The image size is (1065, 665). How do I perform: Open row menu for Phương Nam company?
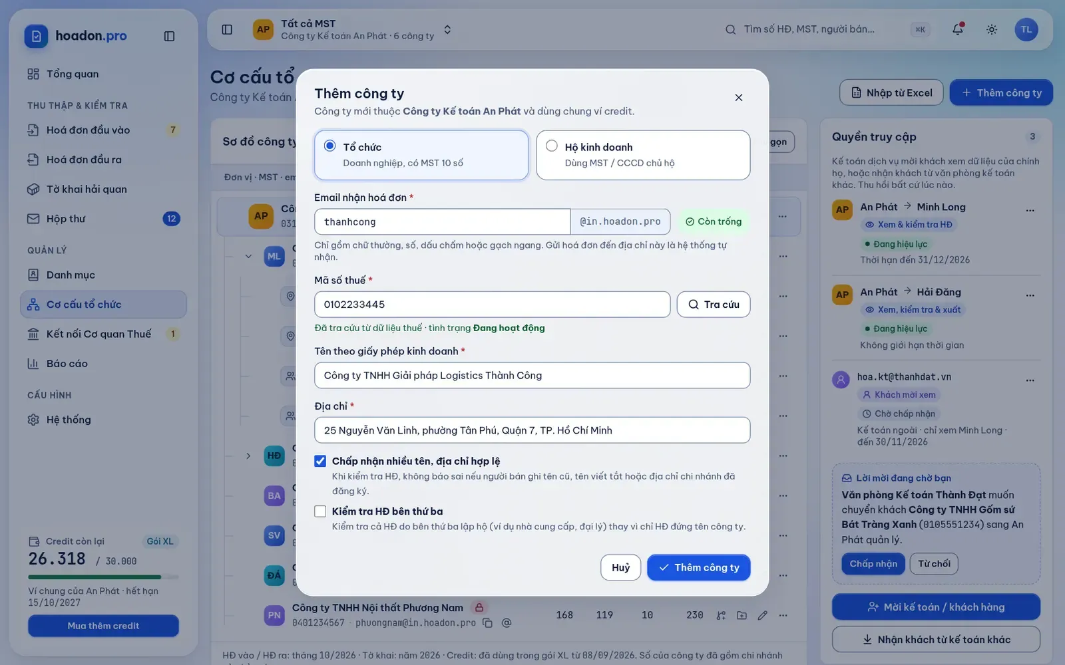point(783,615)
